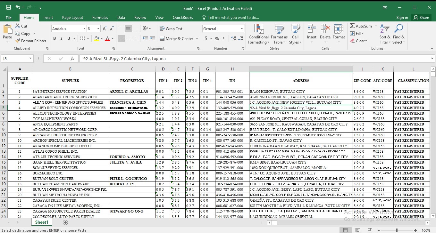Image resolution: width=436 pixels, height=233 pixels.
Task: Click the Paste clipboard icon
Action: click(7, 30)
